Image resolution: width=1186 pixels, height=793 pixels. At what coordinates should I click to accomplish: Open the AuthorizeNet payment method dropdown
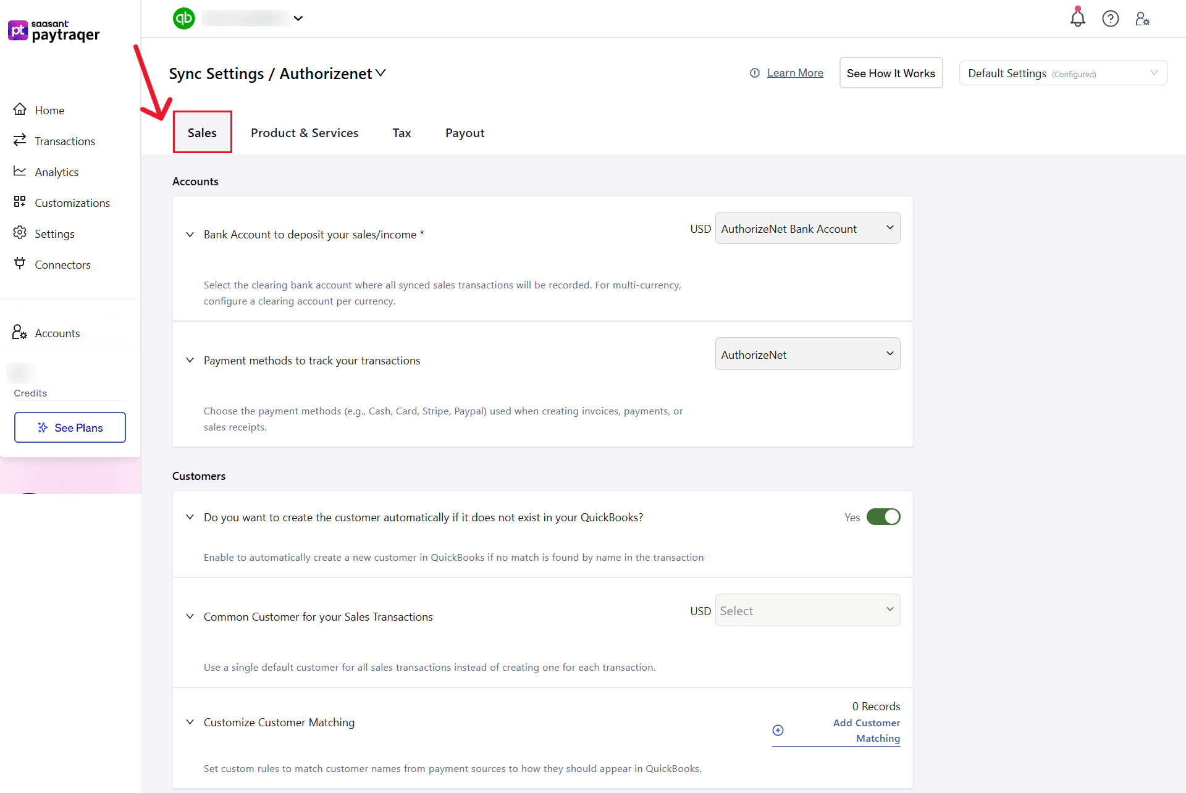pyautogui.click(x=807, y=355)
